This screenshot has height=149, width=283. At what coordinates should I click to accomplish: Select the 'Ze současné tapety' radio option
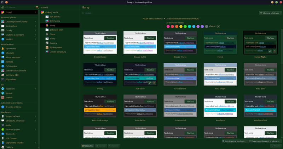pos(165,22)
